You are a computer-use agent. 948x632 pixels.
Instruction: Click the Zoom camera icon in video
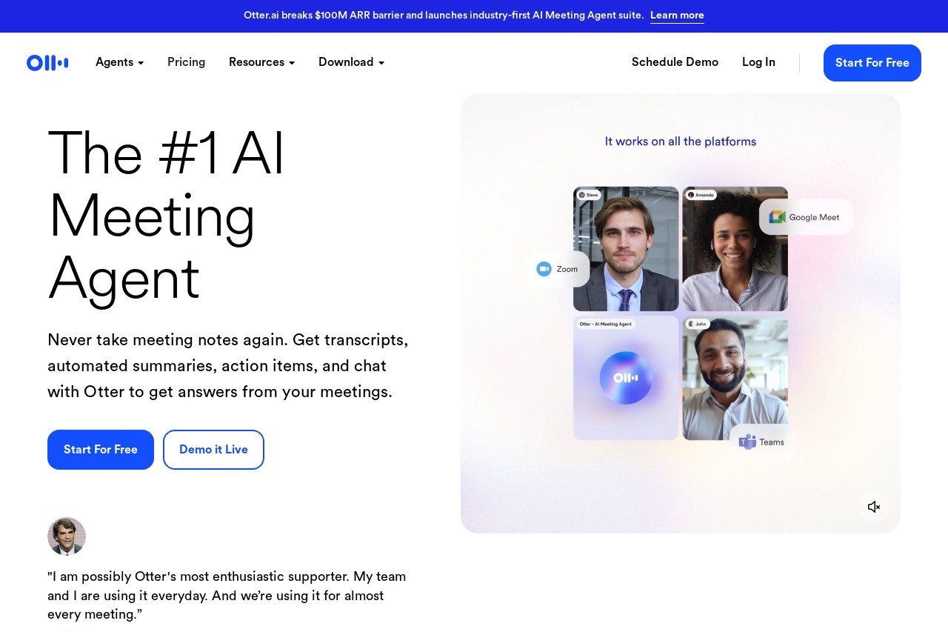pos(544,269)
